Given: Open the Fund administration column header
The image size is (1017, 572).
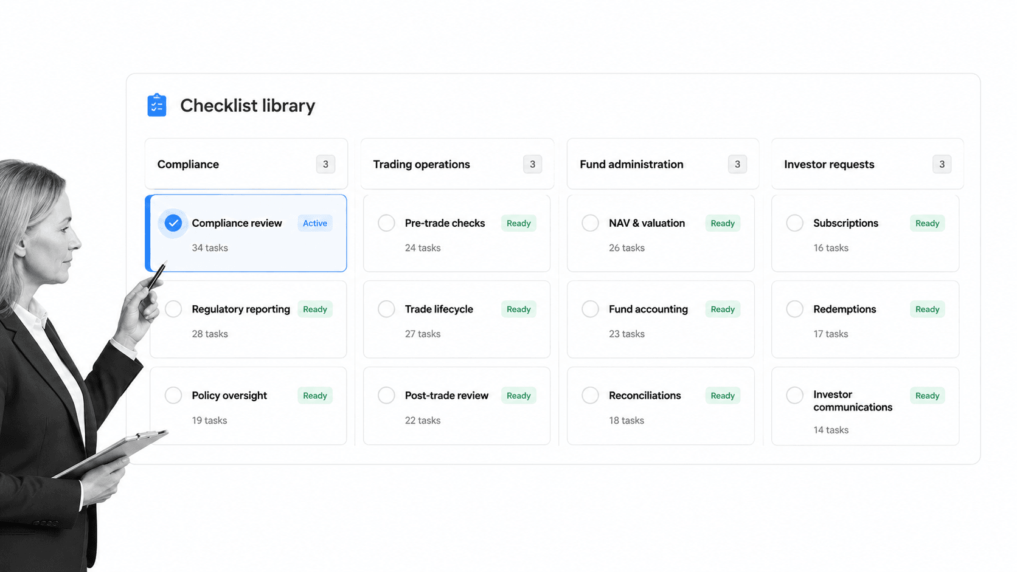Looking at the screenshot, I should (x=662, y=164).
